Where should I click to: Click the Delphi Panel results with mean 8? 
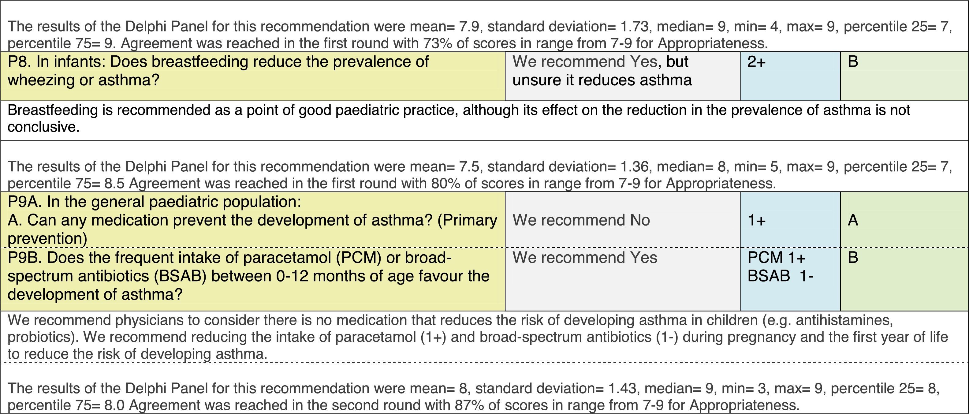[x=473, y=388]
